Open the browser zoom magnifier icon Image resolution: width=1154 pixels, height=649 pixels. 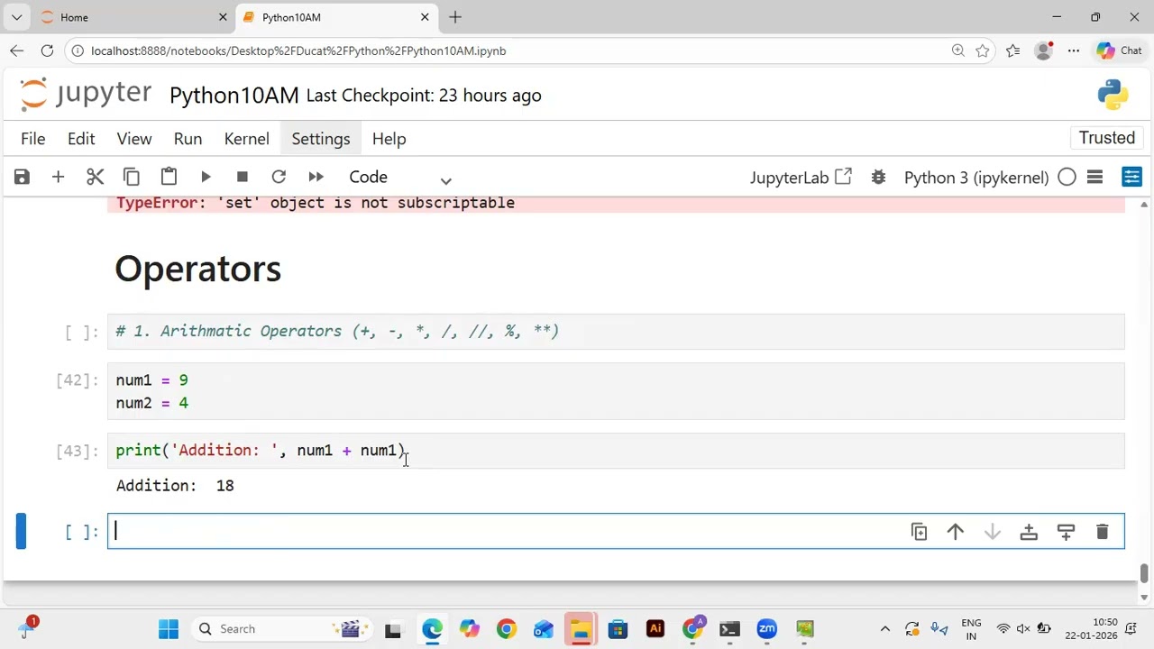point(958,50)
